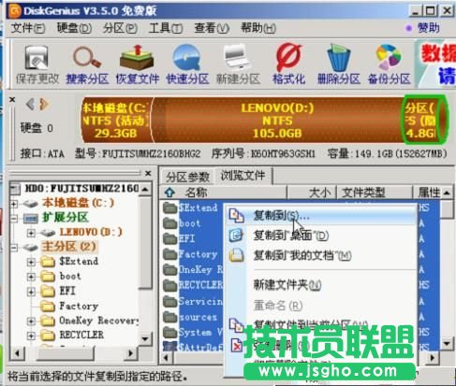Click the Backup Partition (备份分区) icon
Screen dimensions: 456x386
point(389,64)
